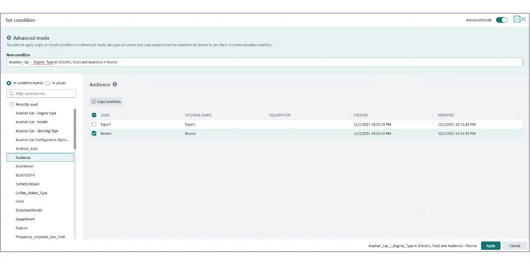Click the collapse dialog size icon
The height and width of the screenshot is (265, 530).
click(516, 19)
